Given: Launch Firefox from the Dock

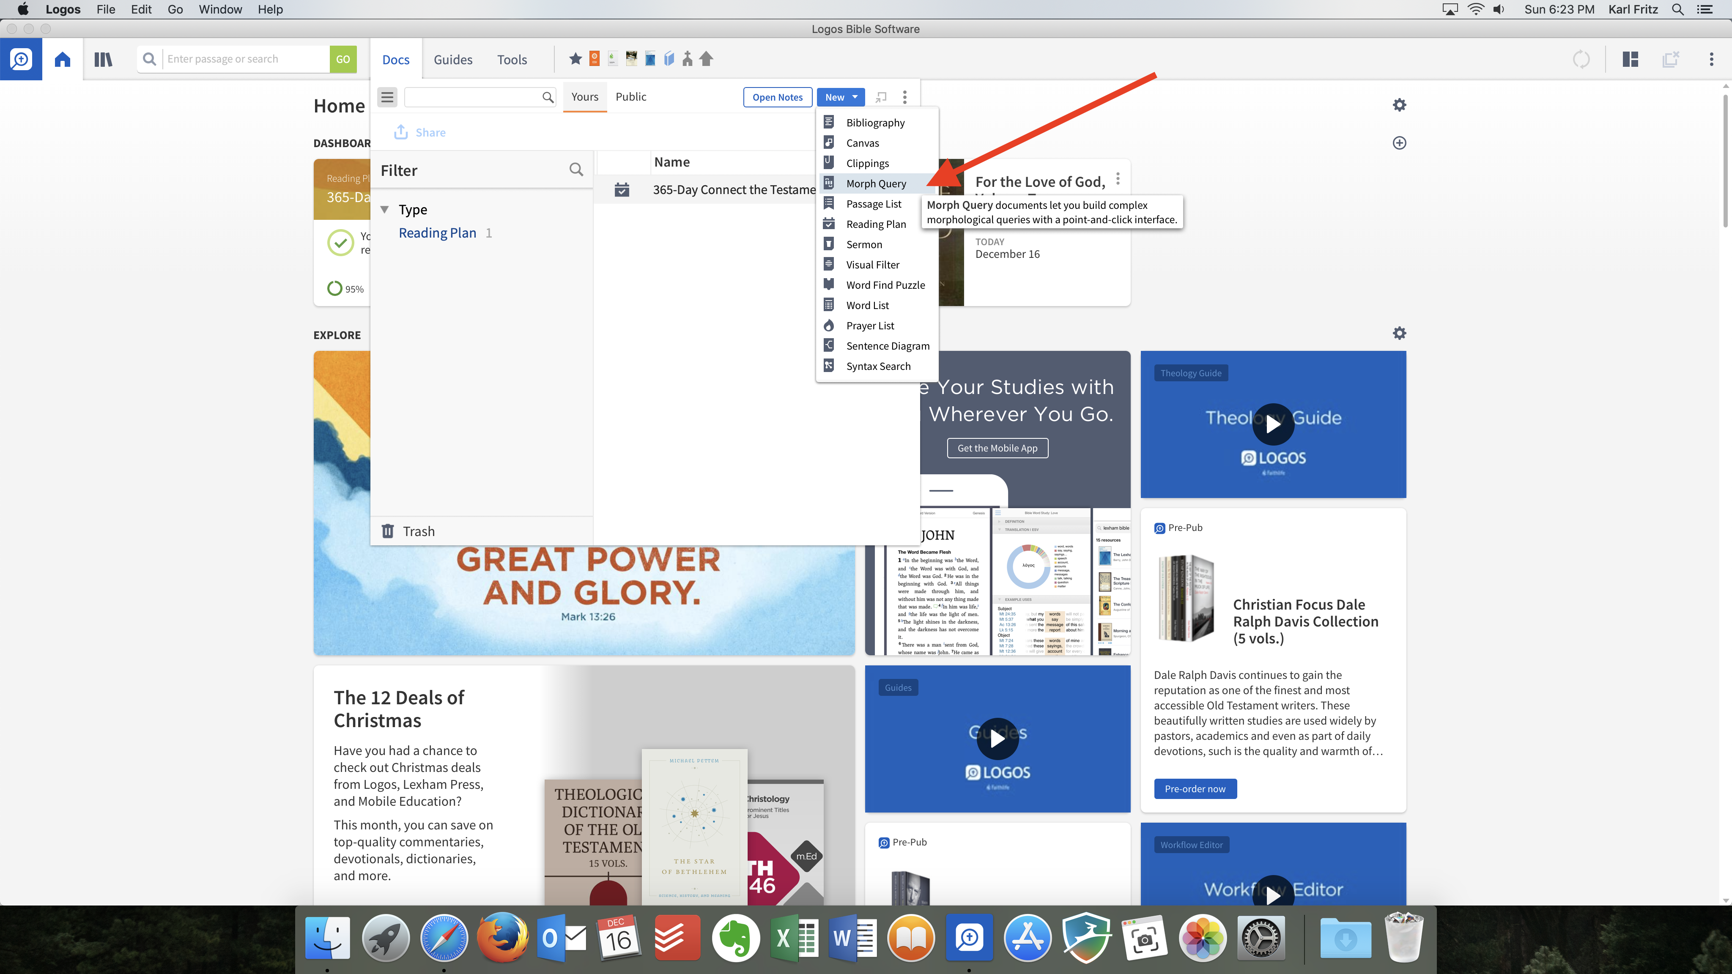Looking at the screenshot, I should (x=502, y=937).
